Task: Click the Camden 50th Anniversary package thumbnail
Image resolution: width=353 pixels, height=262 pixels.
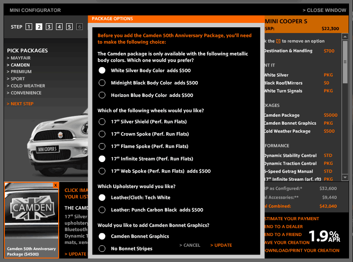Action: point(32,220)
